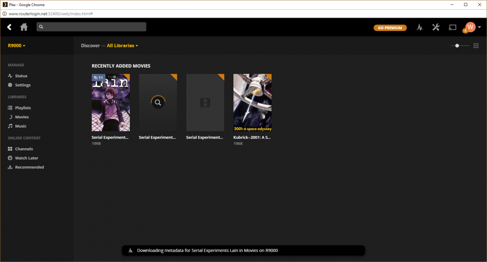Open the 2001: a space odyssey poster
The image size is (487, 262).
coord(252,102)
